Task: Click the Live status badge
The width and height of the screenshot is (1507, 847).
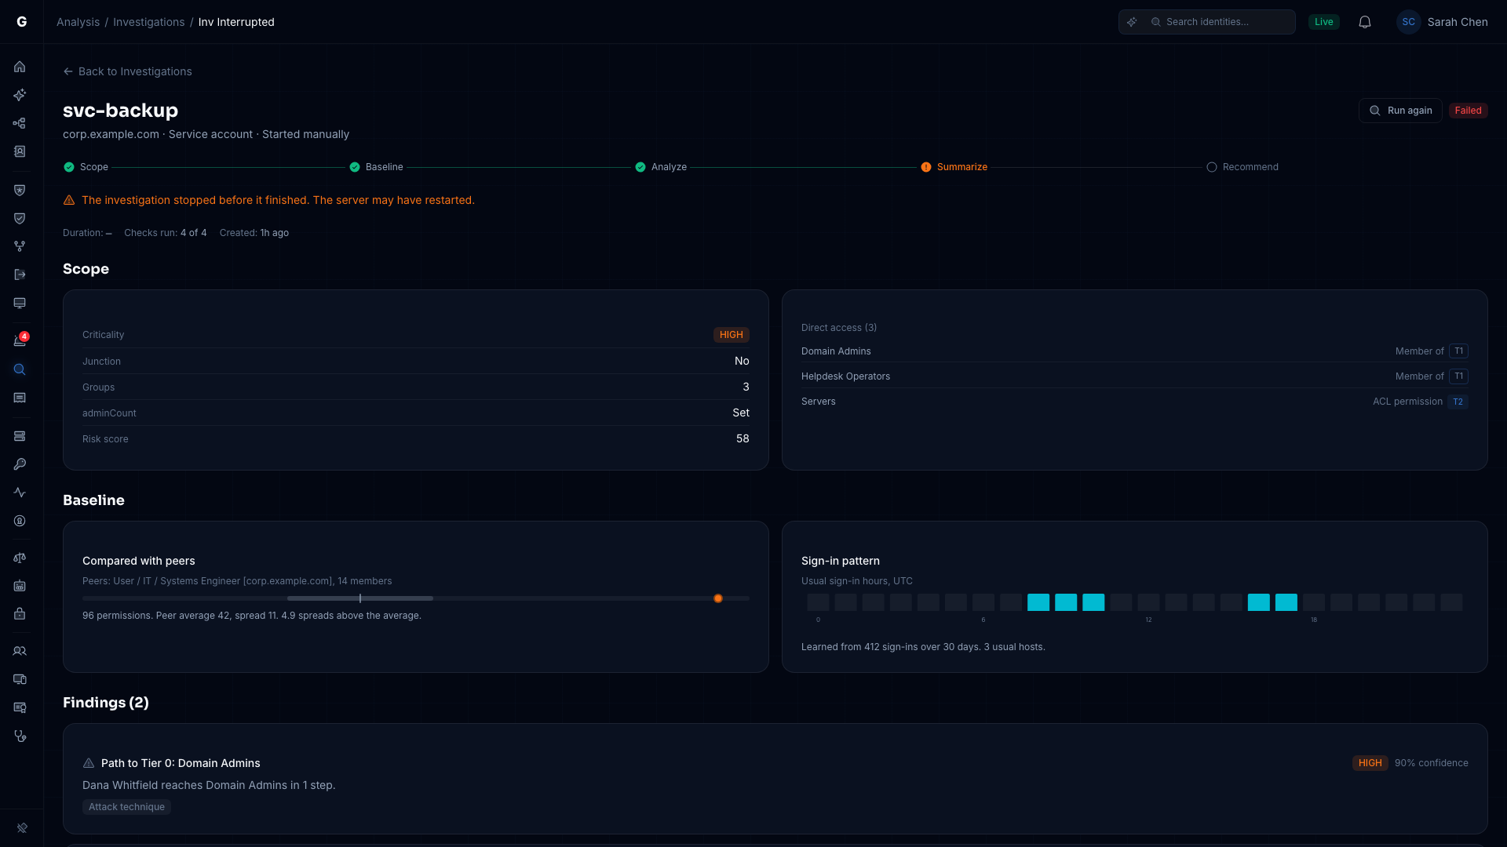Action: 1324,22
